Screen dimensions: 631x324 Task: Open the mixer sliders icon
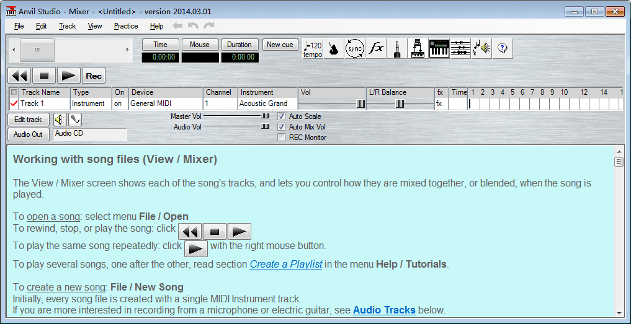[x=460, y=49]
